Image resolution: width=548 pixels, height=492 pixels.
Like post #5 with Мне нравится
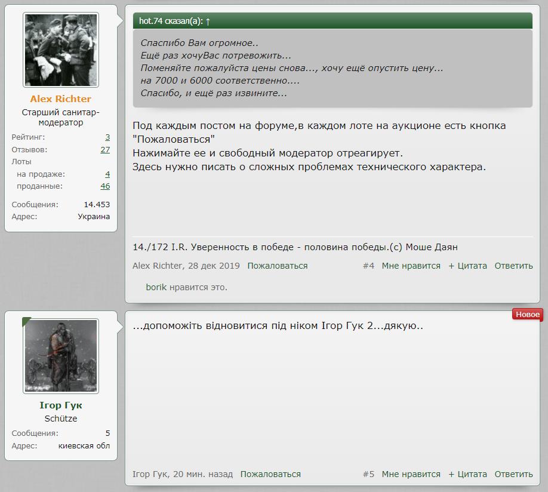411,474
